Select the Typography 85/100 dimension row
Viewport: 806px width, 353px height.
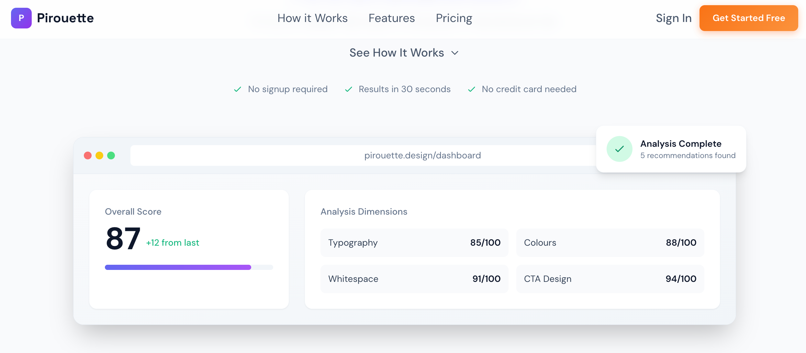point(414,243)
